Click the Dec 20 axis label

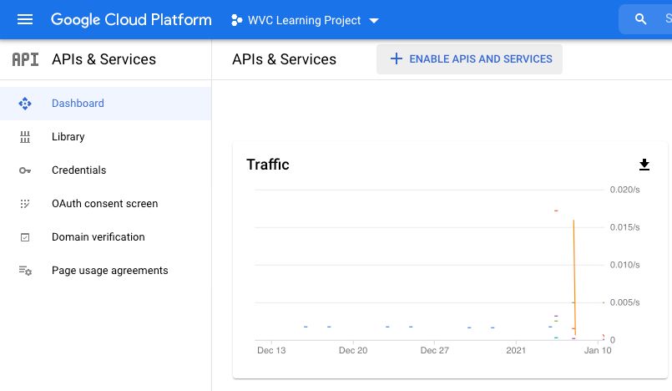353,351
